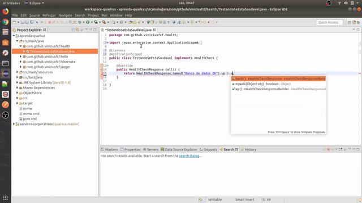Maximize the editor area
Viewport: 362px width, 203px height.
coord(358,30)
